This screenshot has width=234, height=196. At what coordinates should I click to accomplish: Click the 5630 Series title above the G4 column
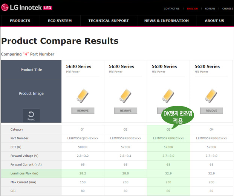point(207,66)
